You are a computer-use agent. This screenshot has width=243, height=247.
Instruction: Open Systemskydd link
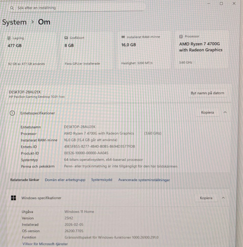pyautogui.click(x=102, y=180)
